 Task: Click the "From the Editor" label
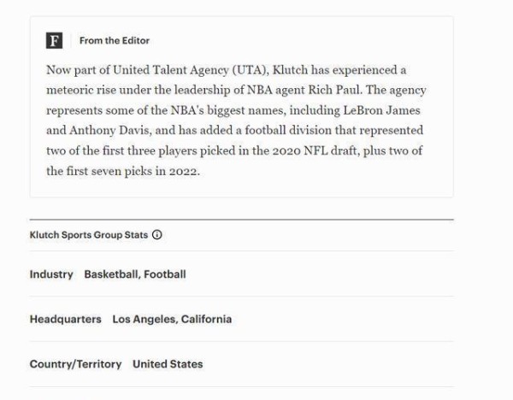click(x=115, y=41)
